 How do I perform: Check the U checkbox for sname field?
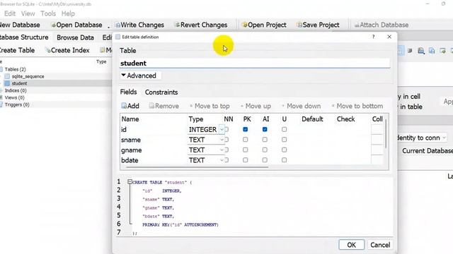pyautogui.click(x=285, y=140)
